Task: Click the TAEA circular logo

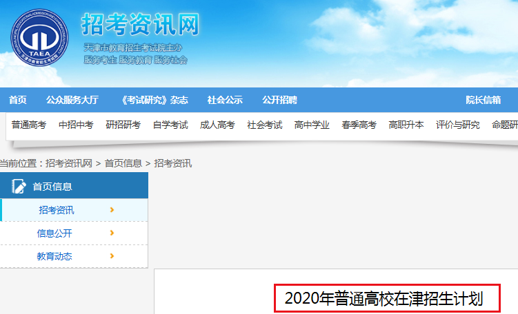Action: [39, 37]
